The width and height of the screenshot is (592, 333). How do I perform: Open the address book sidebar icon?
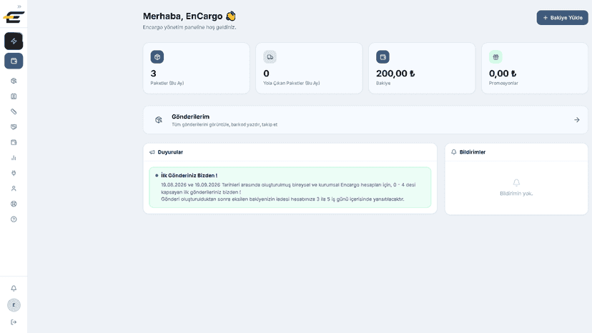[14, 96]
